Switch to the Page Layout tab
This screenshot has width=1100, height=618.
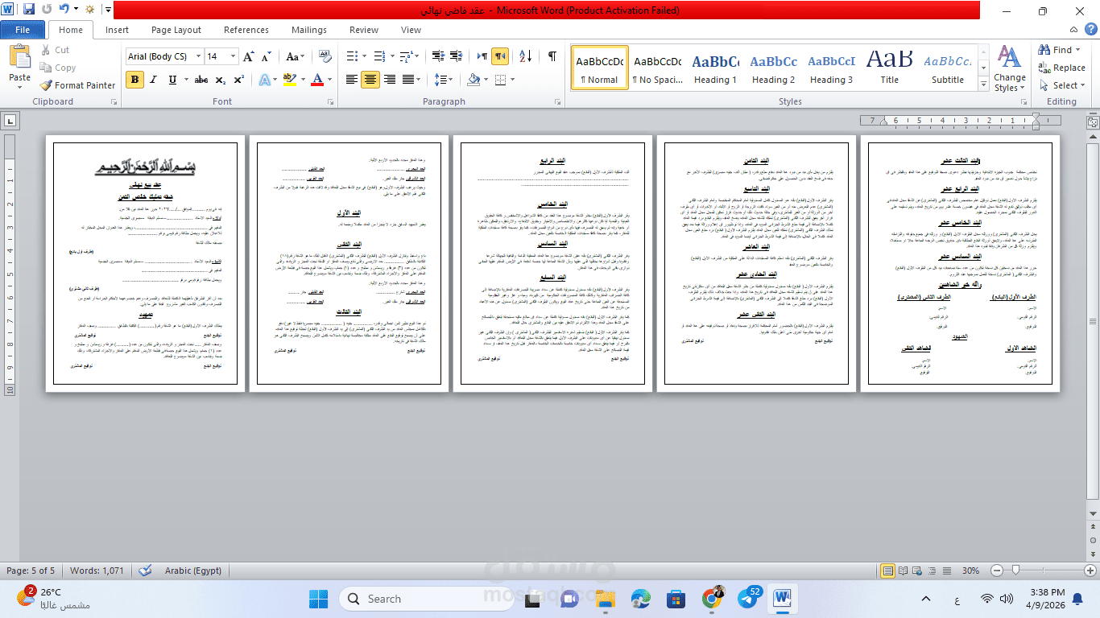[x=176, y=30]
